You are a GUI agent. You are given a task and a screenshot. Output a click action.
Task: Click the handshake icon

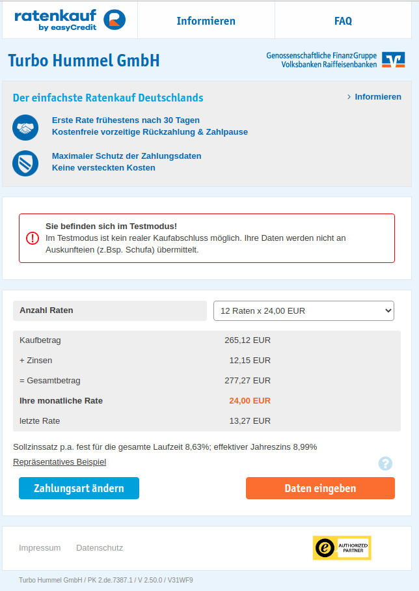tap(25, 127)
